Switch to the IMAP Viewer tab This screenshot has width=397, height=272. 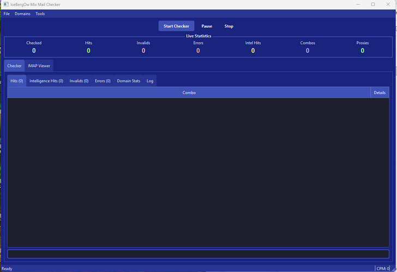point(39,66)
